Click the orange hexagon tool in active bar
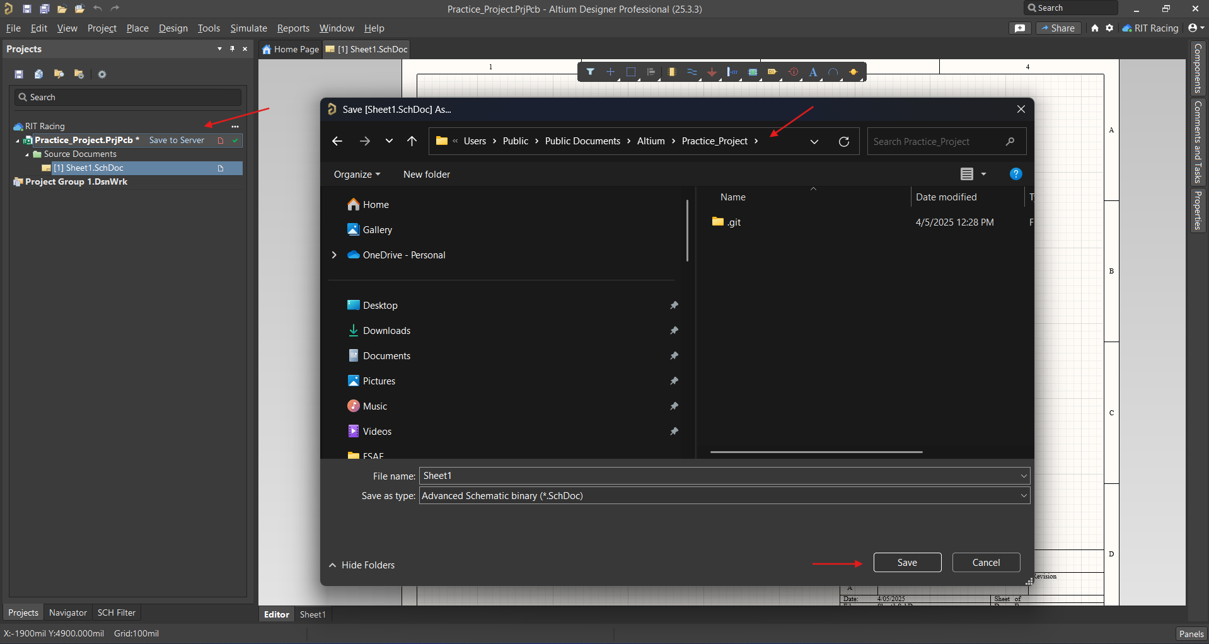1209x644 pixels. pyautogui.click(x=853, y=72)
